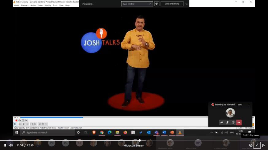The width and height of the screenshot is (268, 150).
Task: Open PowerPoint from taskbar
Action: (172, 133)
